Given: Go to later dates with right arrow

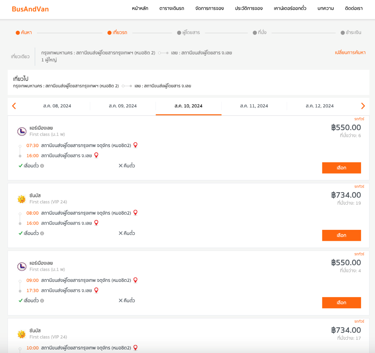Looking at the screenshot, I should click(x=363, y=106).
